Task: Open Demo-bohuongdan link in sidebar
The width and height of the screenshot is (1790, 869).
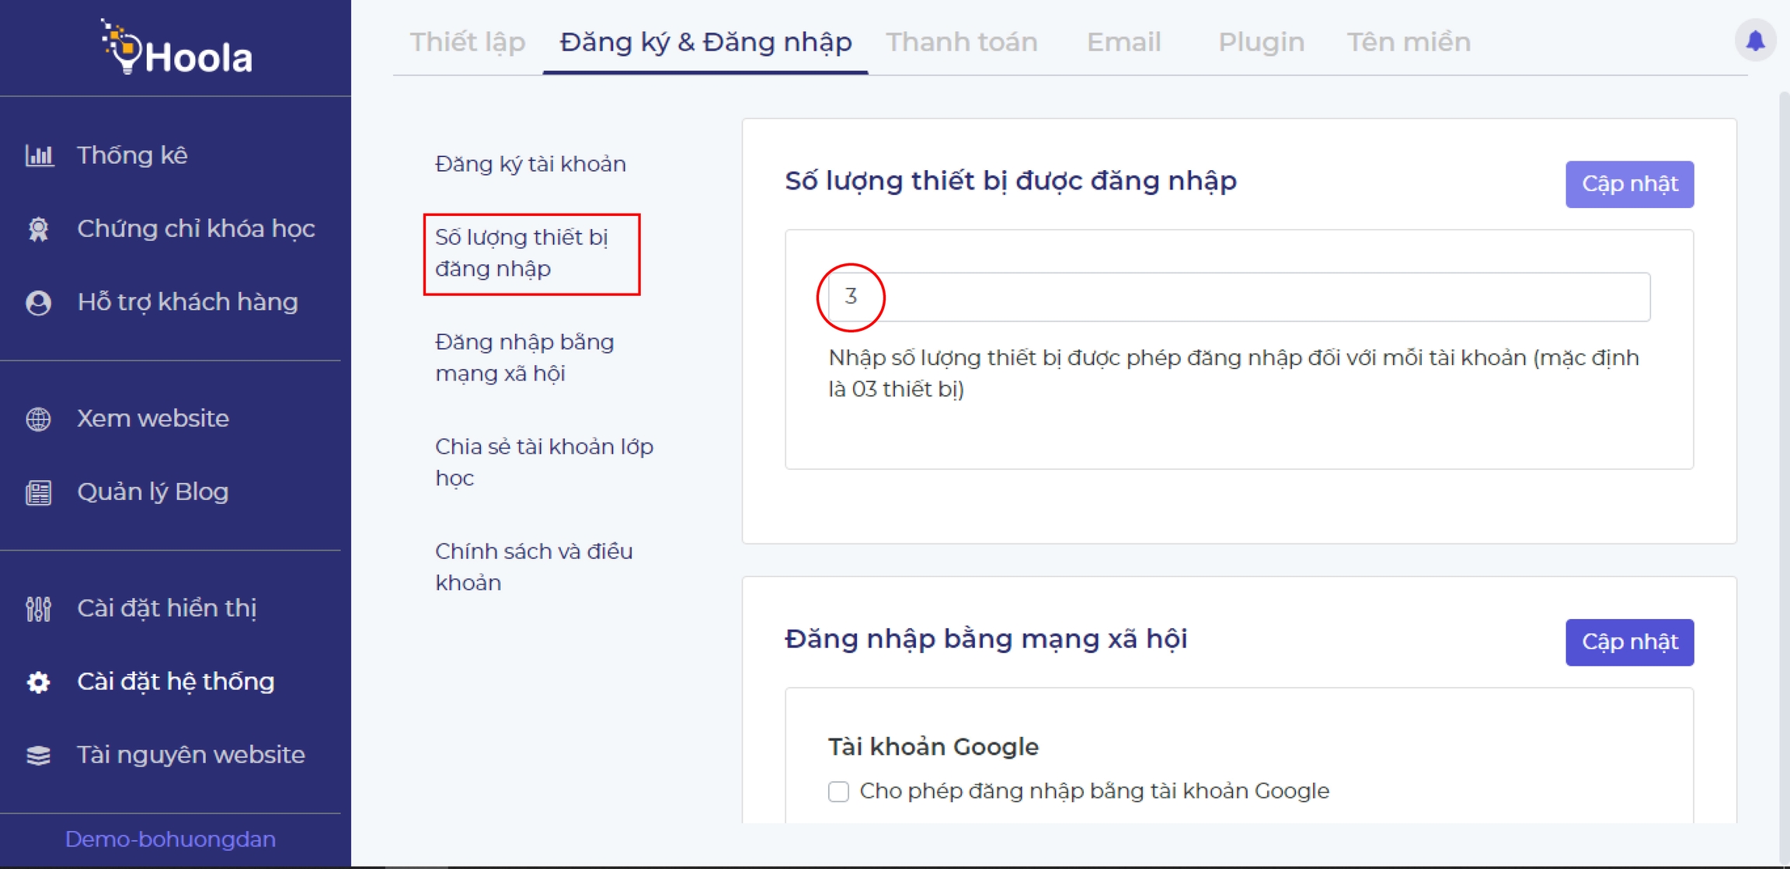Action: 170,839
